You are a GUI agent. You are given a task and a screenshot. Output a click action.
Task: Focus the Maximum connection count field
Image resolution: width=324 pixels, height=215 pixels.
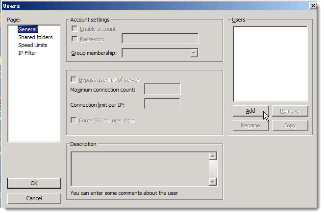(x=162, y=89)
